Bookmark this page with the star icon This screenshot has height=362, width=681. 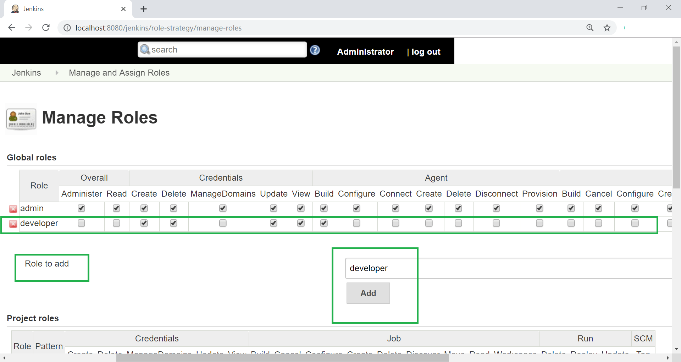(x=607, y=28)
